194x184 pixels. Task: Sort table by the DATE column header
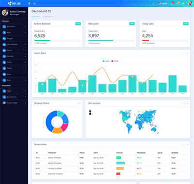point(96,153)
